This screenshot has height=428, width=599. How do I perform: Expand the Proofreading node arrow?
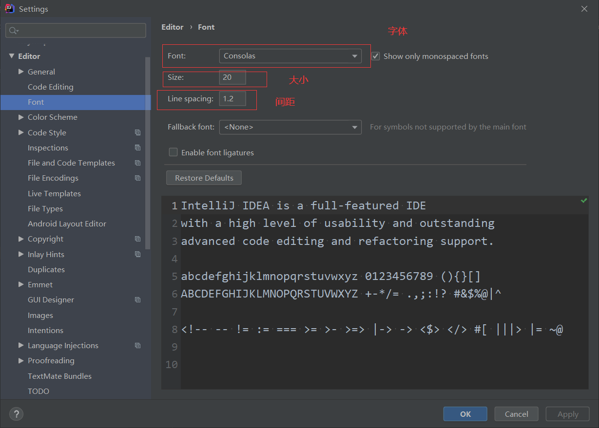pos(21,360)
